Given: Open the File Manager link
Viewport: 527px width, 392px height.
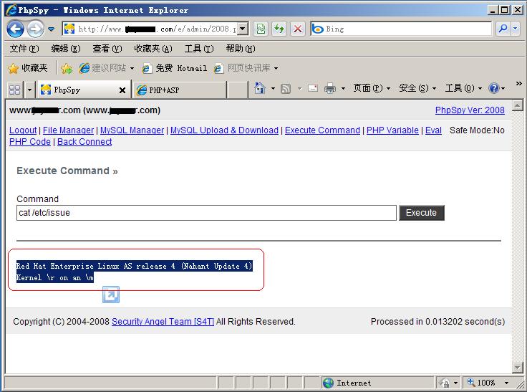Looking at the screenshot, I should [x=68, y=130].
